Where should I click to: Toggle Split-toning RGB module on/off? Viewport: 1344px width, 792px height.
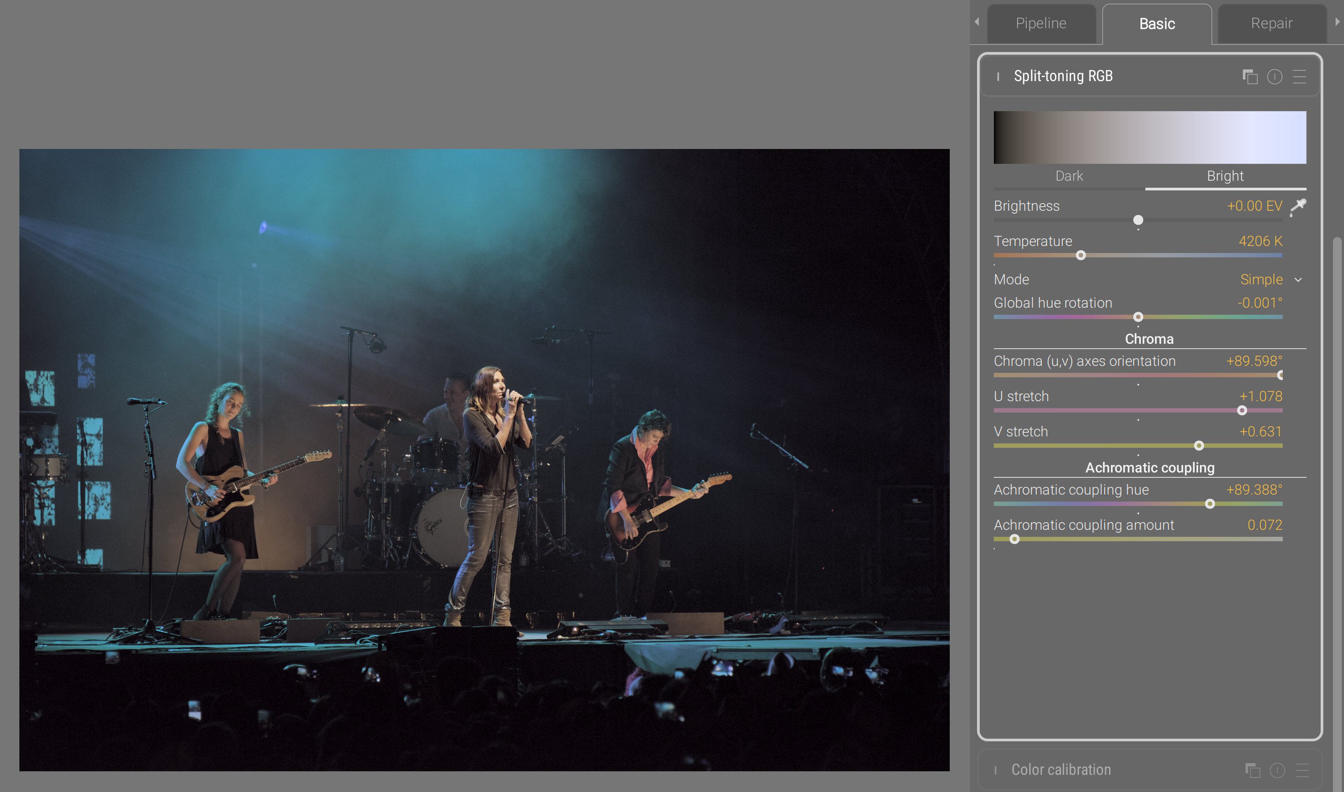[x=998, y=77]
